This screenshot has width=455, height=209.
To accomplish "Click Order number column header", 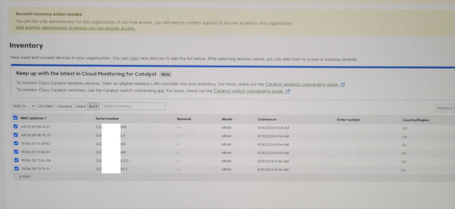I will point(348,120).
